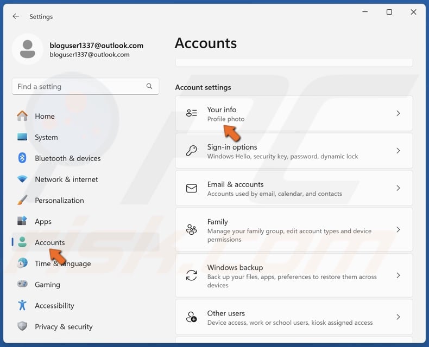This screenshot has height=347, width=429.
Task: Click the Time & language globe icon
Action: click(x=22, y=263)
